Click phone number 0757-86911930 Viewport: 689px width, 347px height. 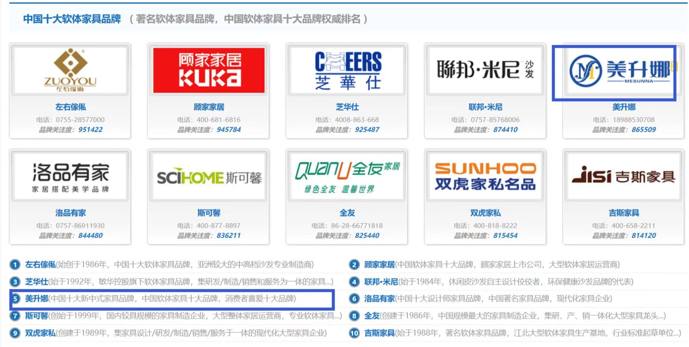(80, 226)
